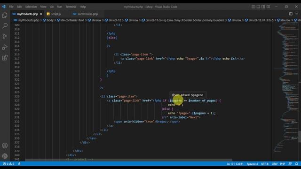Open Customize Layout icon
This screenshot has width=301, height=169.
click(268, 7)
